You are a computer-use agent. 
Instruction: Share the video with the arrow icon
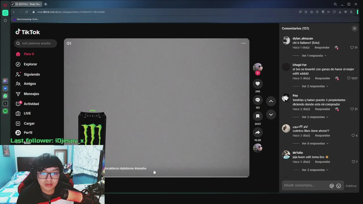[258, 132]
